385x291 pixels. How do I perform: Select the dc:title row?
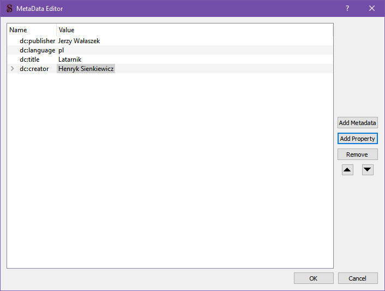coord(31,60)
